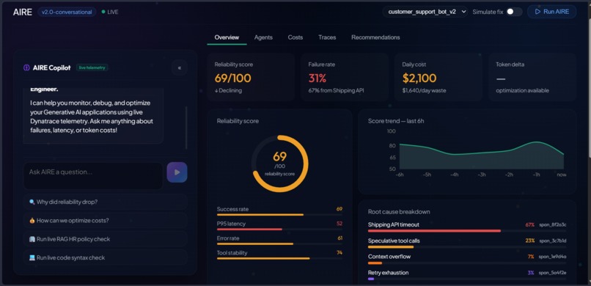The image size is (591, 286).
Task: Select 'Run live RAG HR policy check'
Action: pos(105,239)
